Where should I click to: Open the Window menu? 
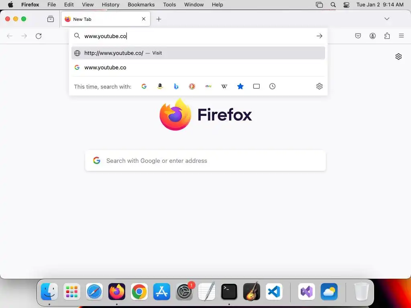[194, 4]
